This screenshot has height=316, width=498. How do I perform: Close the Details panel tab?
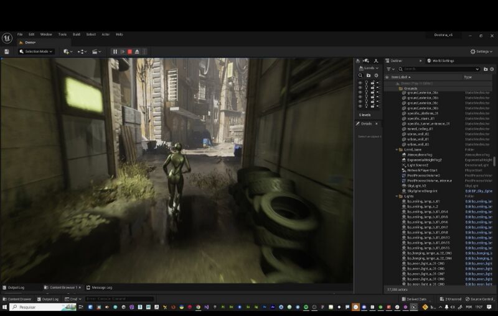point(377,124)
